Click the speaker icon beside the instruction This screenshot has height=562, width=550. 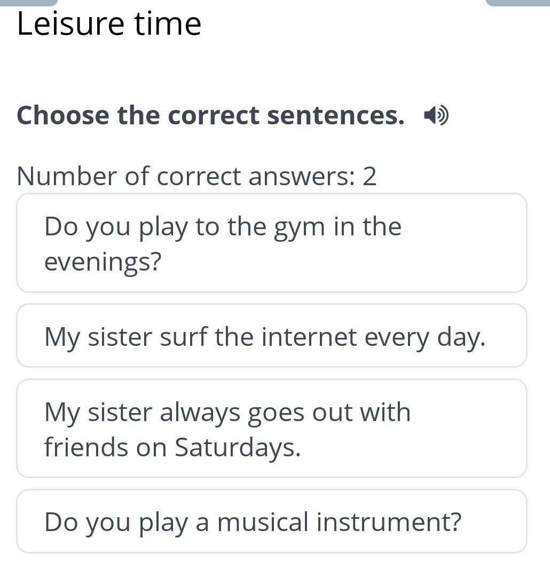point(436,115)
